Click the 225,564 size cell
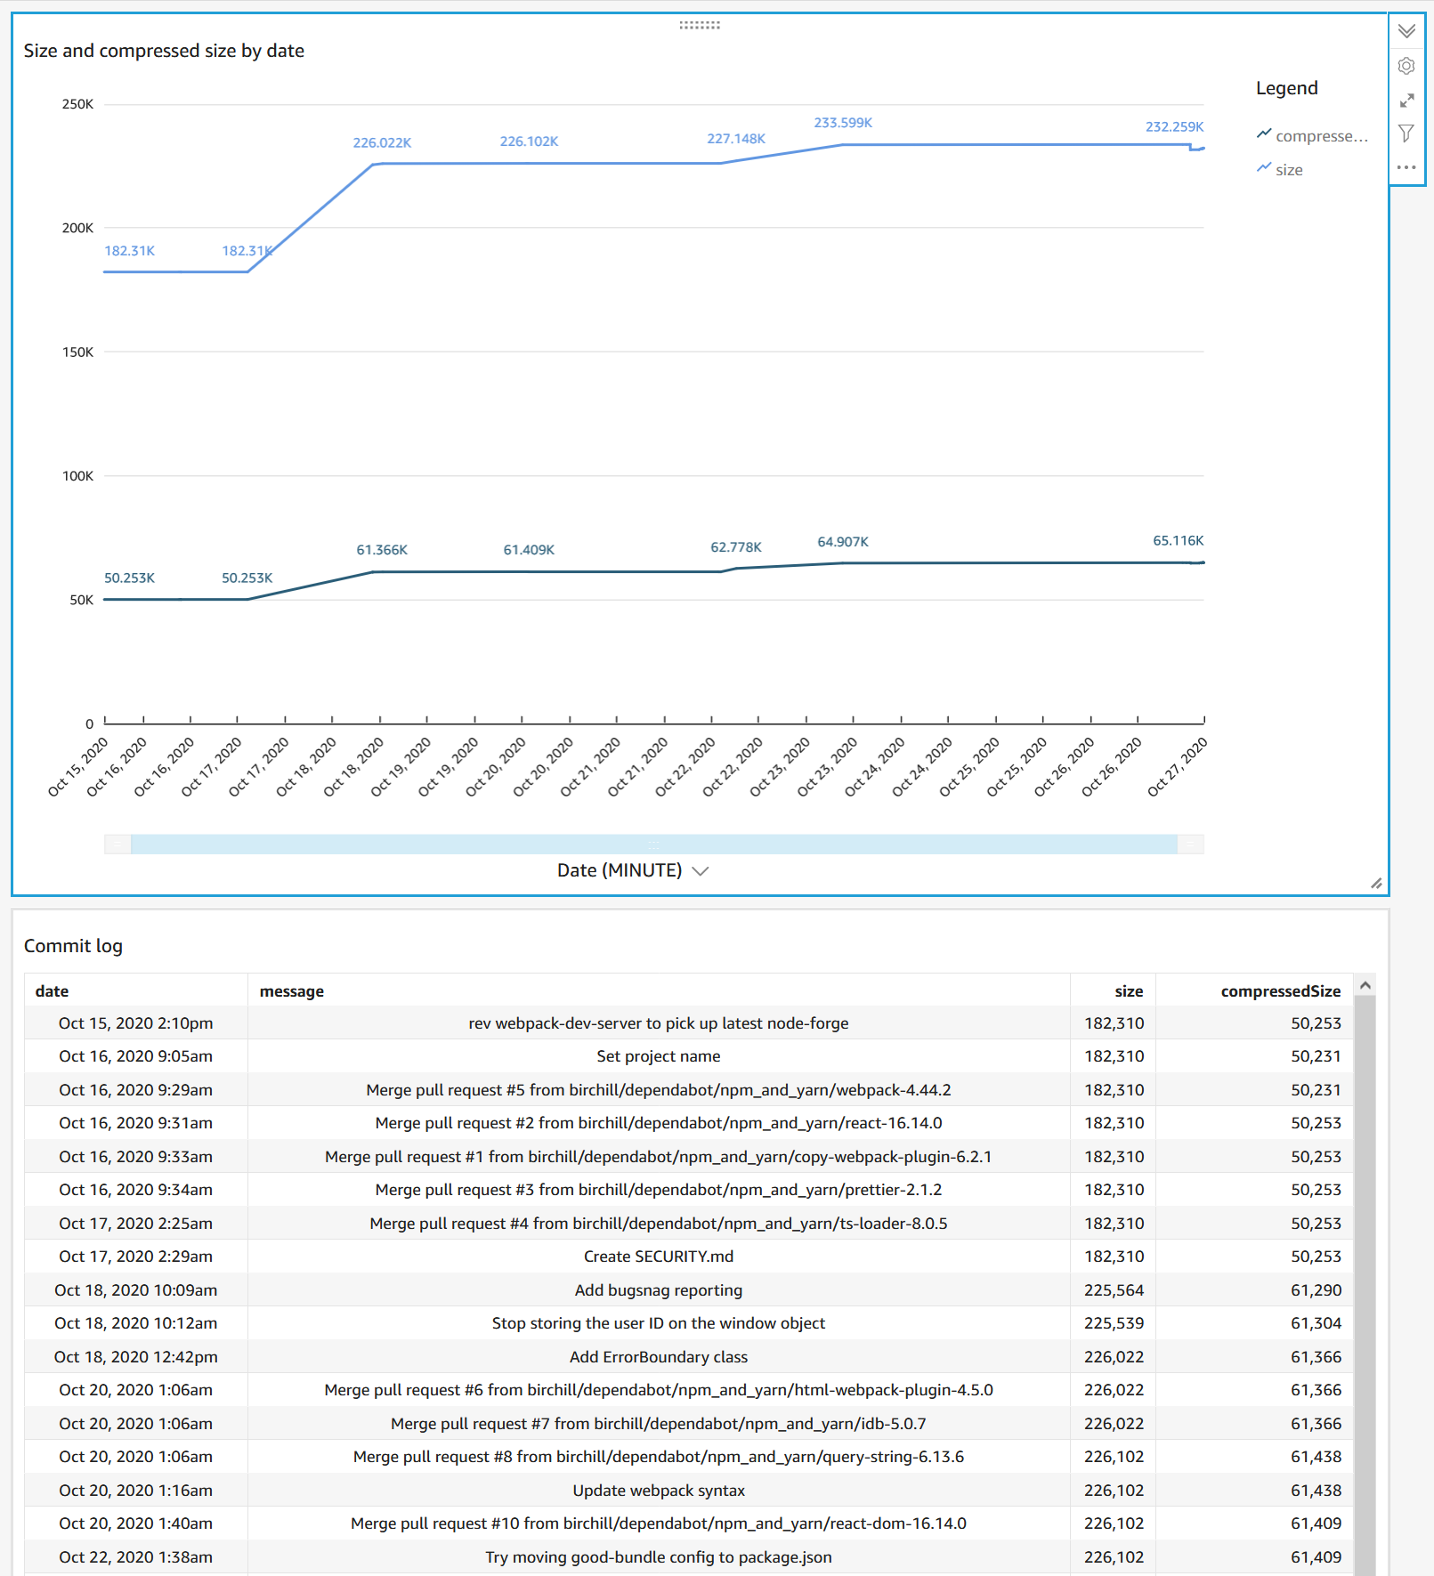1434x1576 pixels. click(1114, 1290)
